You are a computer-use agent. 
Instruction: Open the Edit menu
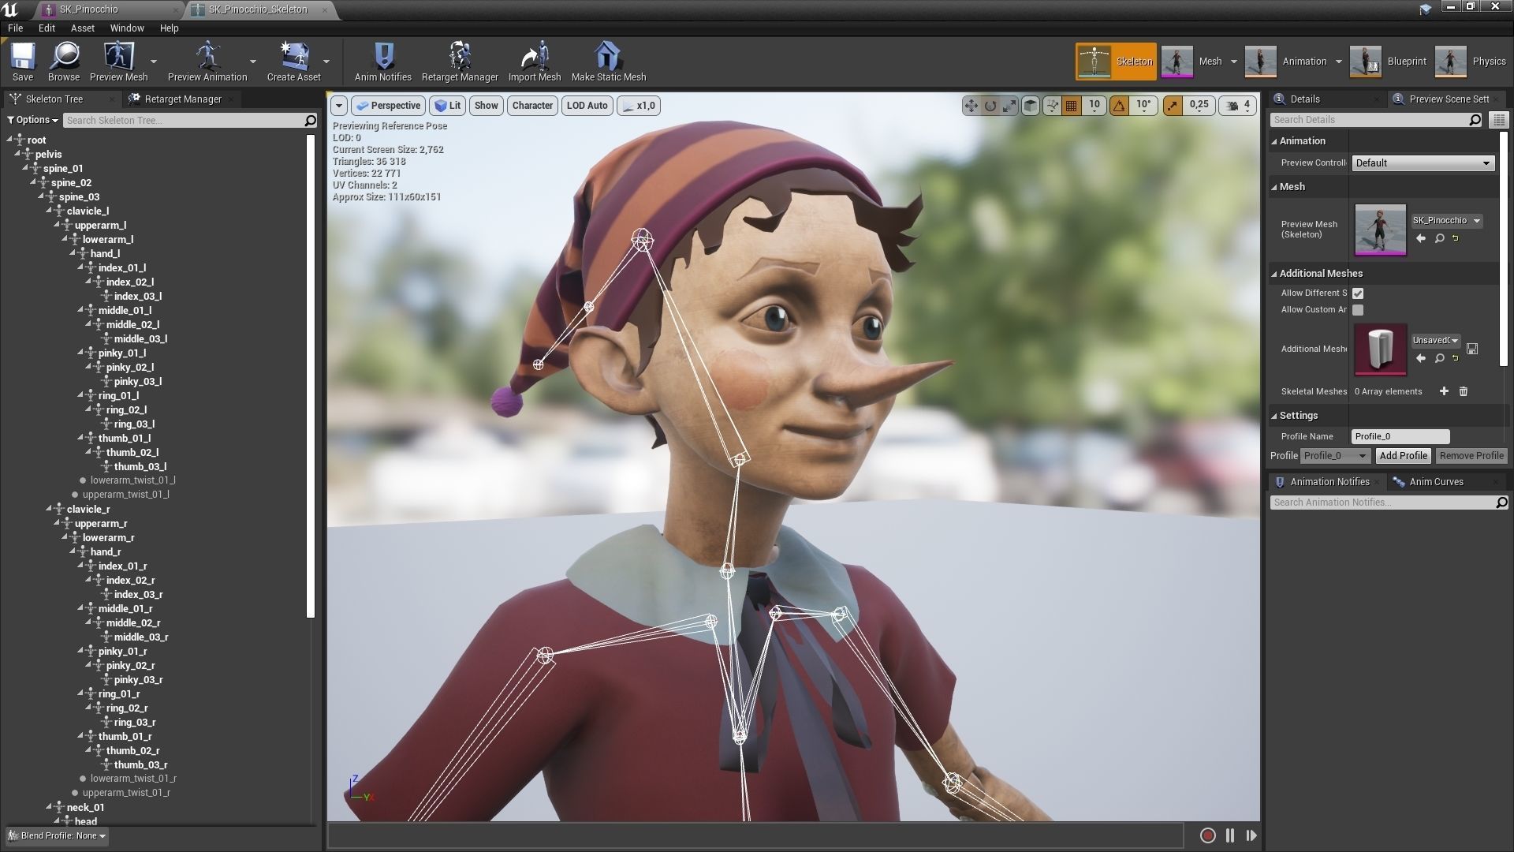(47, 28)
